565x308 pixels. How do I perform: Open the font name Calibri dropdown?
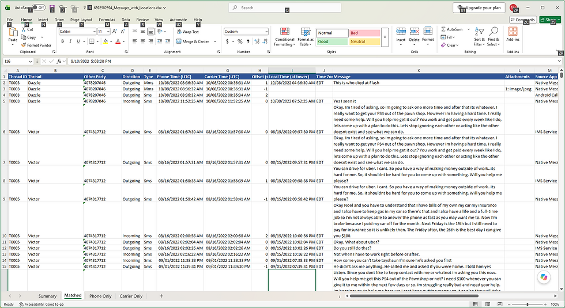click(x=95, y=32)
